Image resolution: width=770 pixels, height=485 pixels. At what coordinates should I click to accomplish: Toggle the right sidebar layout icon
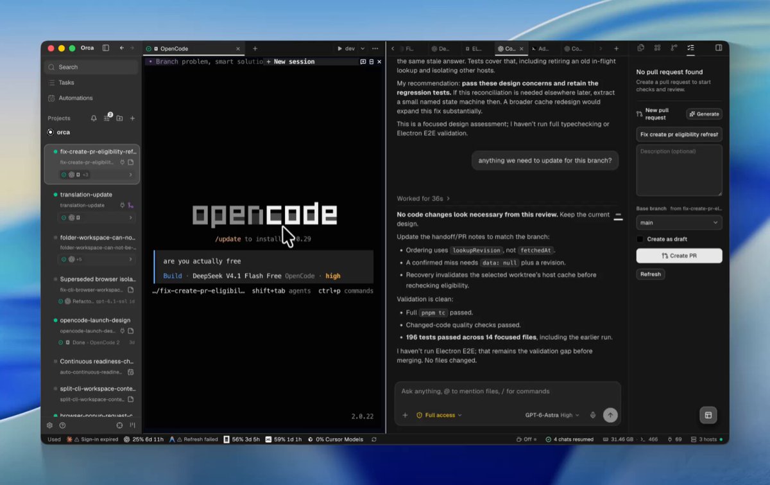[719, 48]
